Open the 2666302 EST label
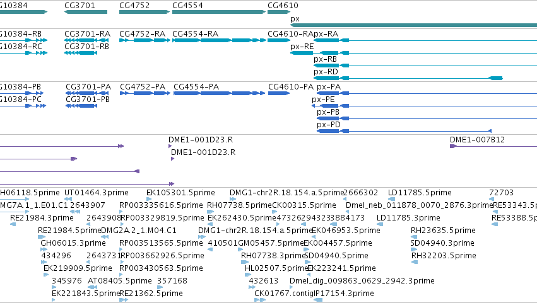The width and height of the screenshot is (537, 303). 360,193
